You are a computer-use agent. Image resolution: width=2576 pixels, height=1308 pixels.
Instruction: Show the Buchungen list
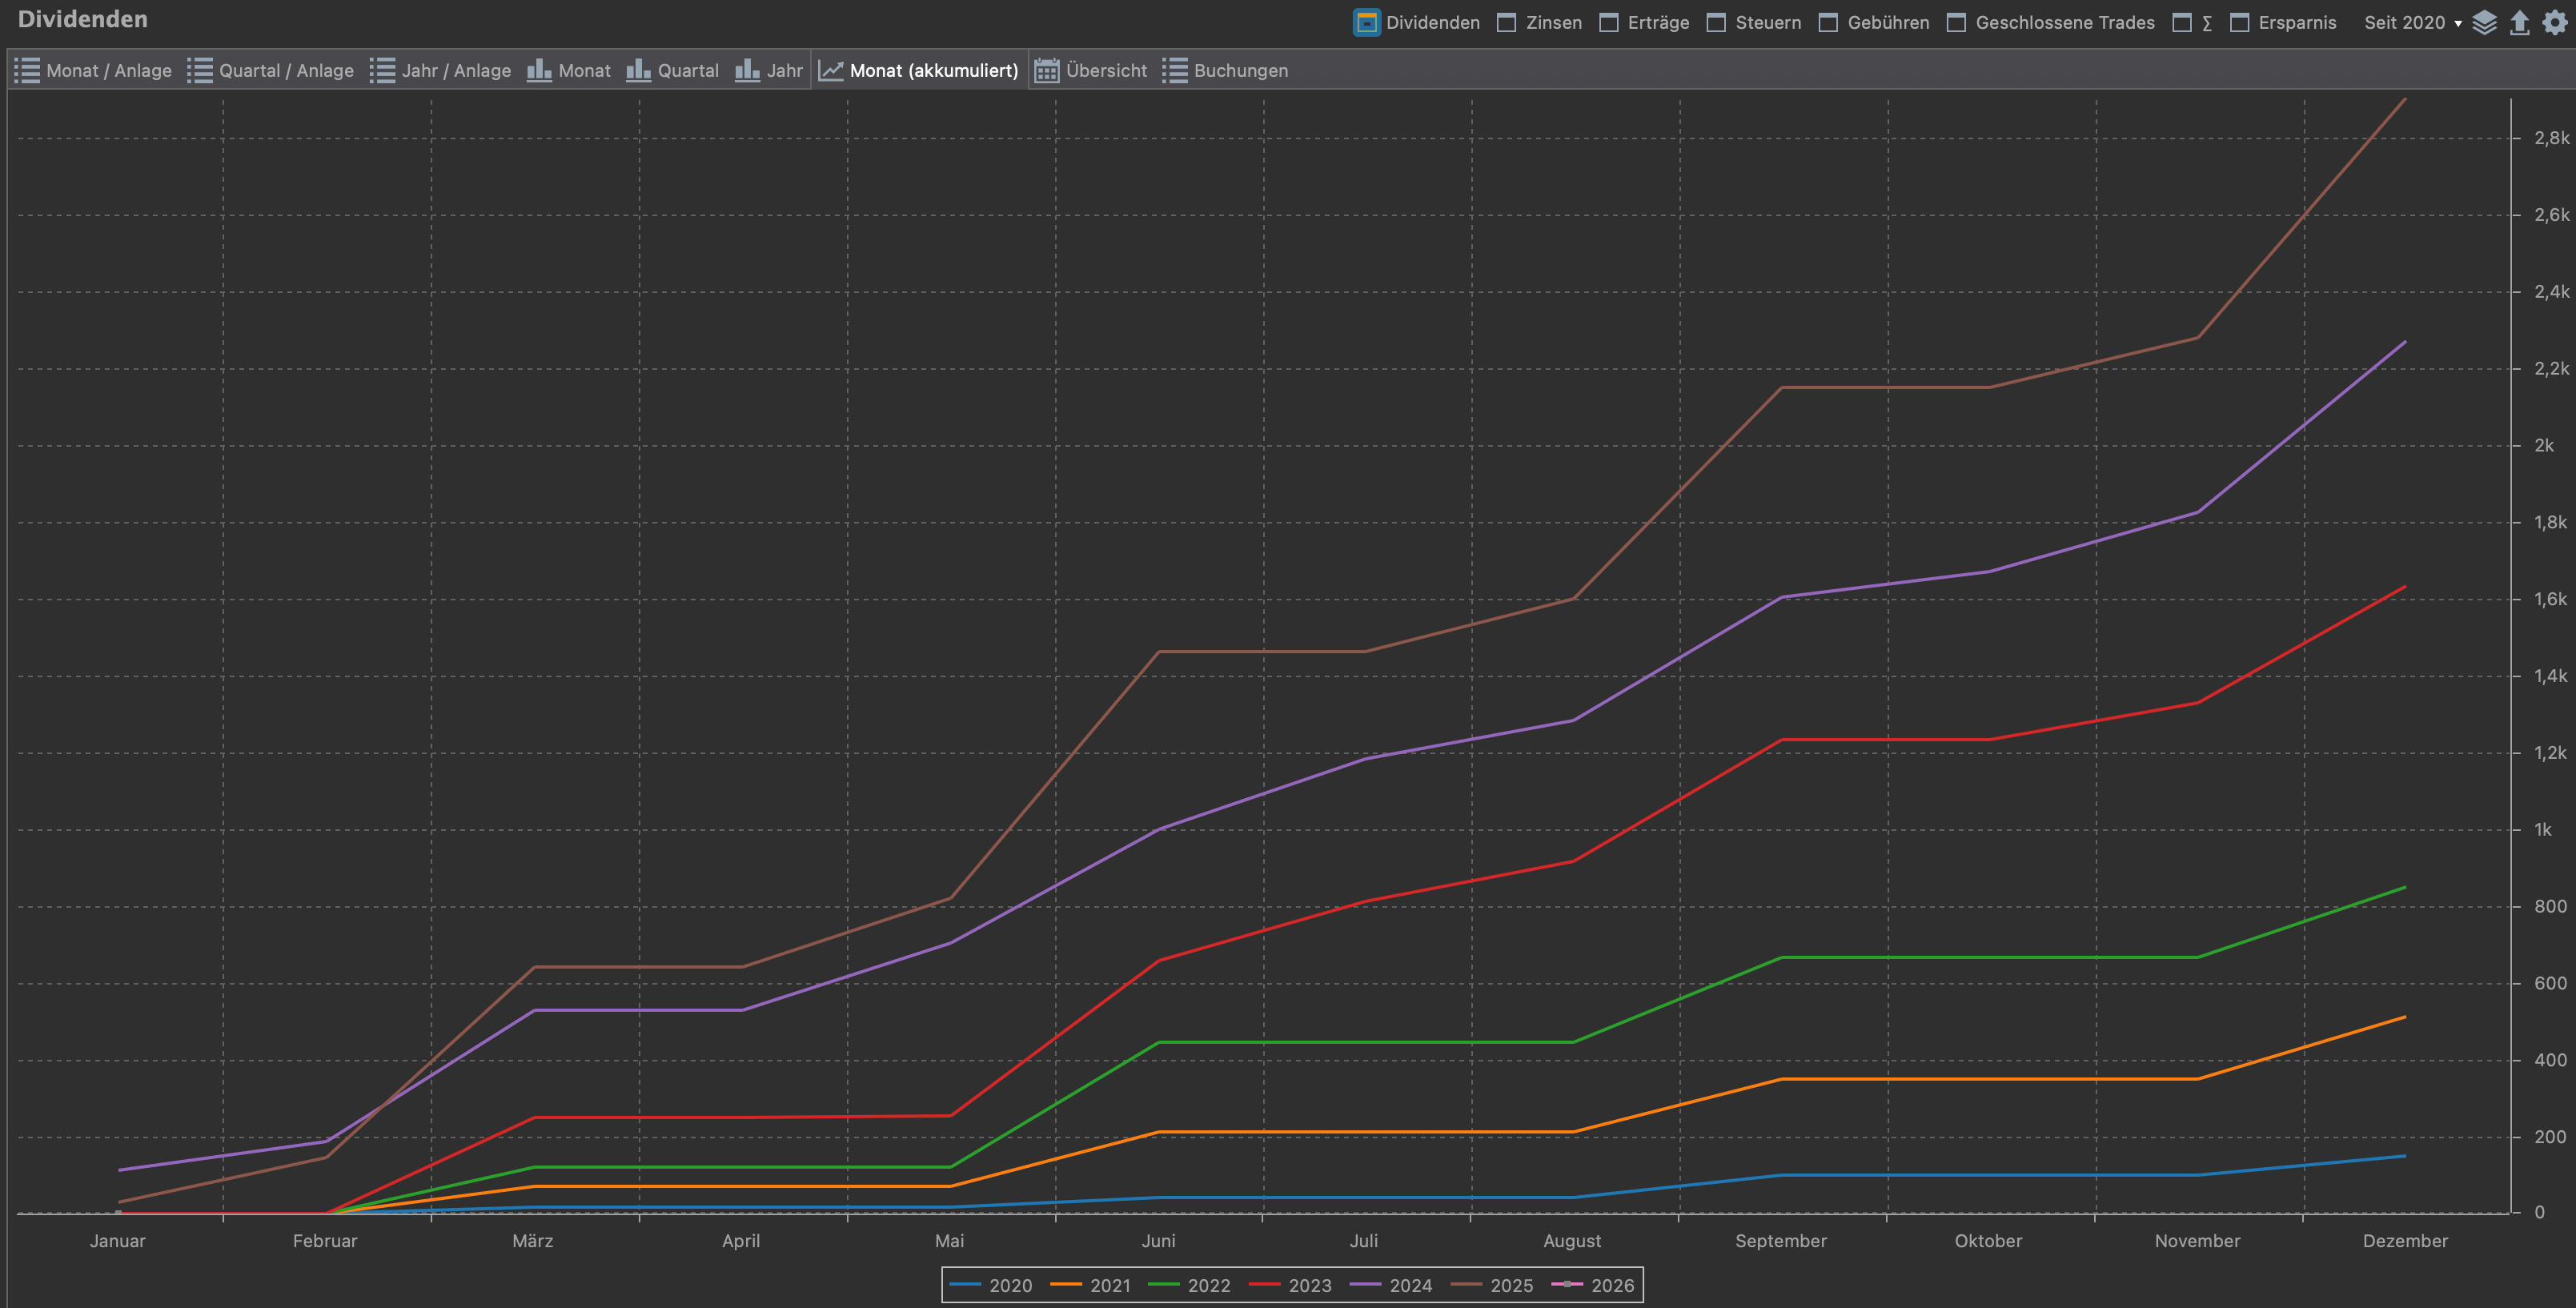(x=1225, y=70)
